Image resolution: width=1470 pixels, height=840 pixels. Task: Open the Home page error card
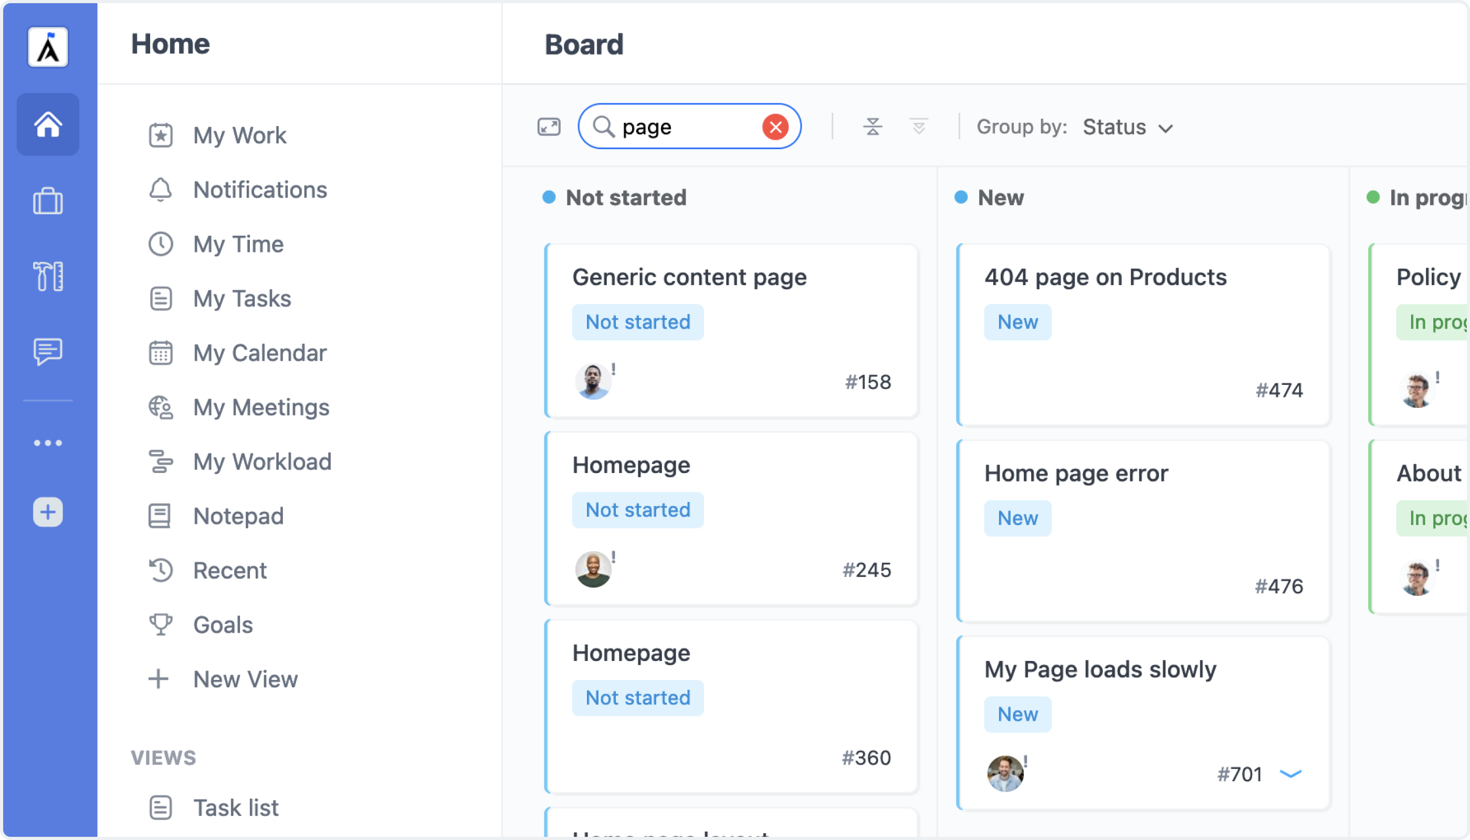1143,531
